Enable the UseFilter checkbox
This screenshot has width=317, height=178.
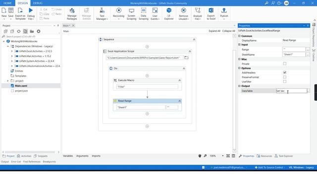click(285, 82)
